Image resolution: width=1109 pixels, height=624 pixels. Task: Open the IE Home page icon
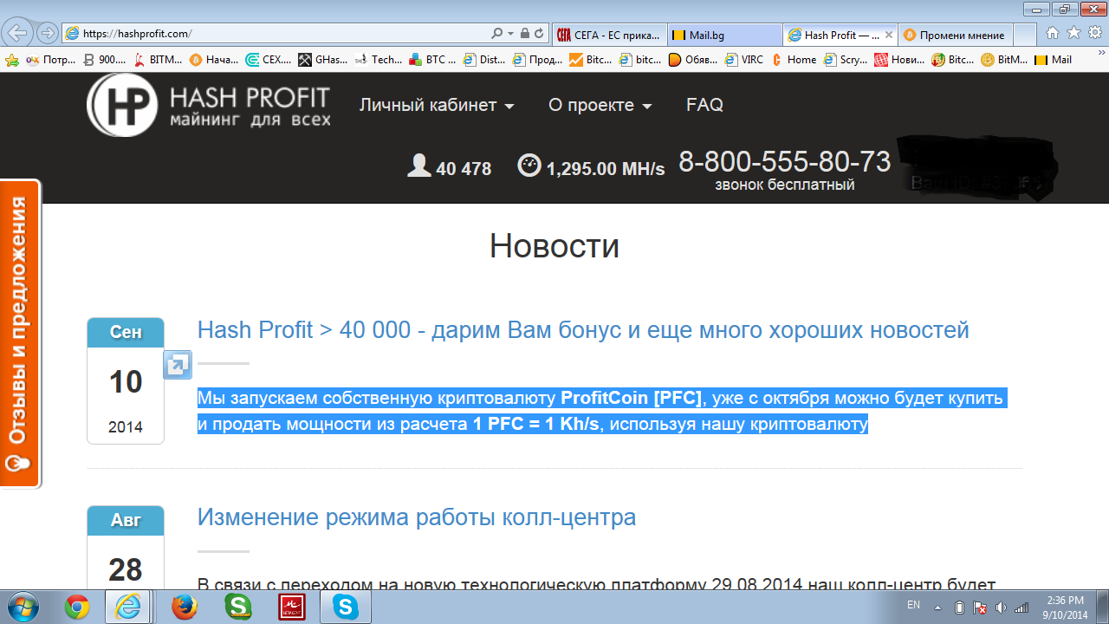[x=1053, y=34]
